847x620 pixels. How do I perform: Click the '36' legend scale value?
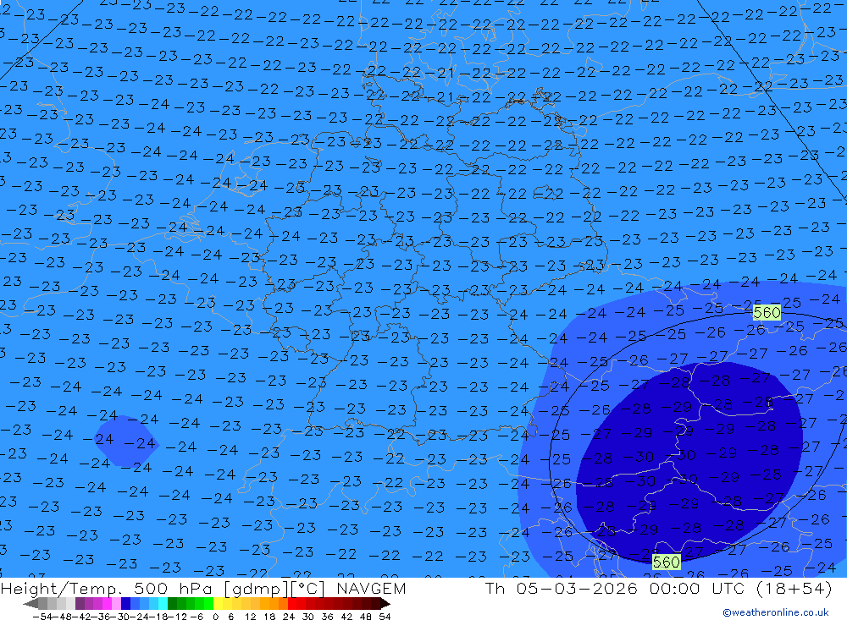pos(327,617)
